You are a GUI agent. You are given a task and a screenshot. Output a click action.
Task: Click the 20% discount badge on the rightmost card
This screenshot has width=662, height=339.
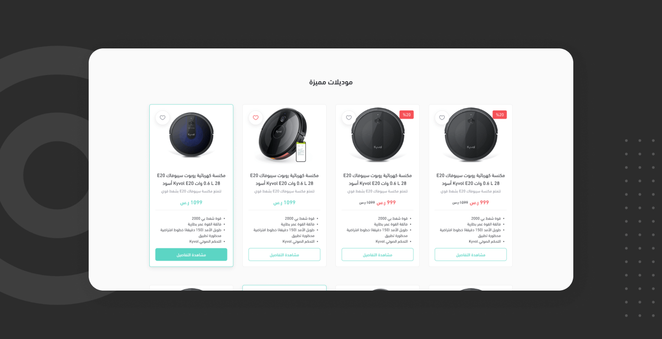click(500, 115)
